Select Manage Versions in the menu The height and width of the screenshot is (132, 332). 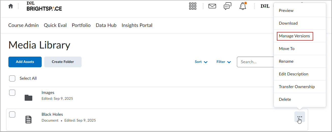click(300, 36)
